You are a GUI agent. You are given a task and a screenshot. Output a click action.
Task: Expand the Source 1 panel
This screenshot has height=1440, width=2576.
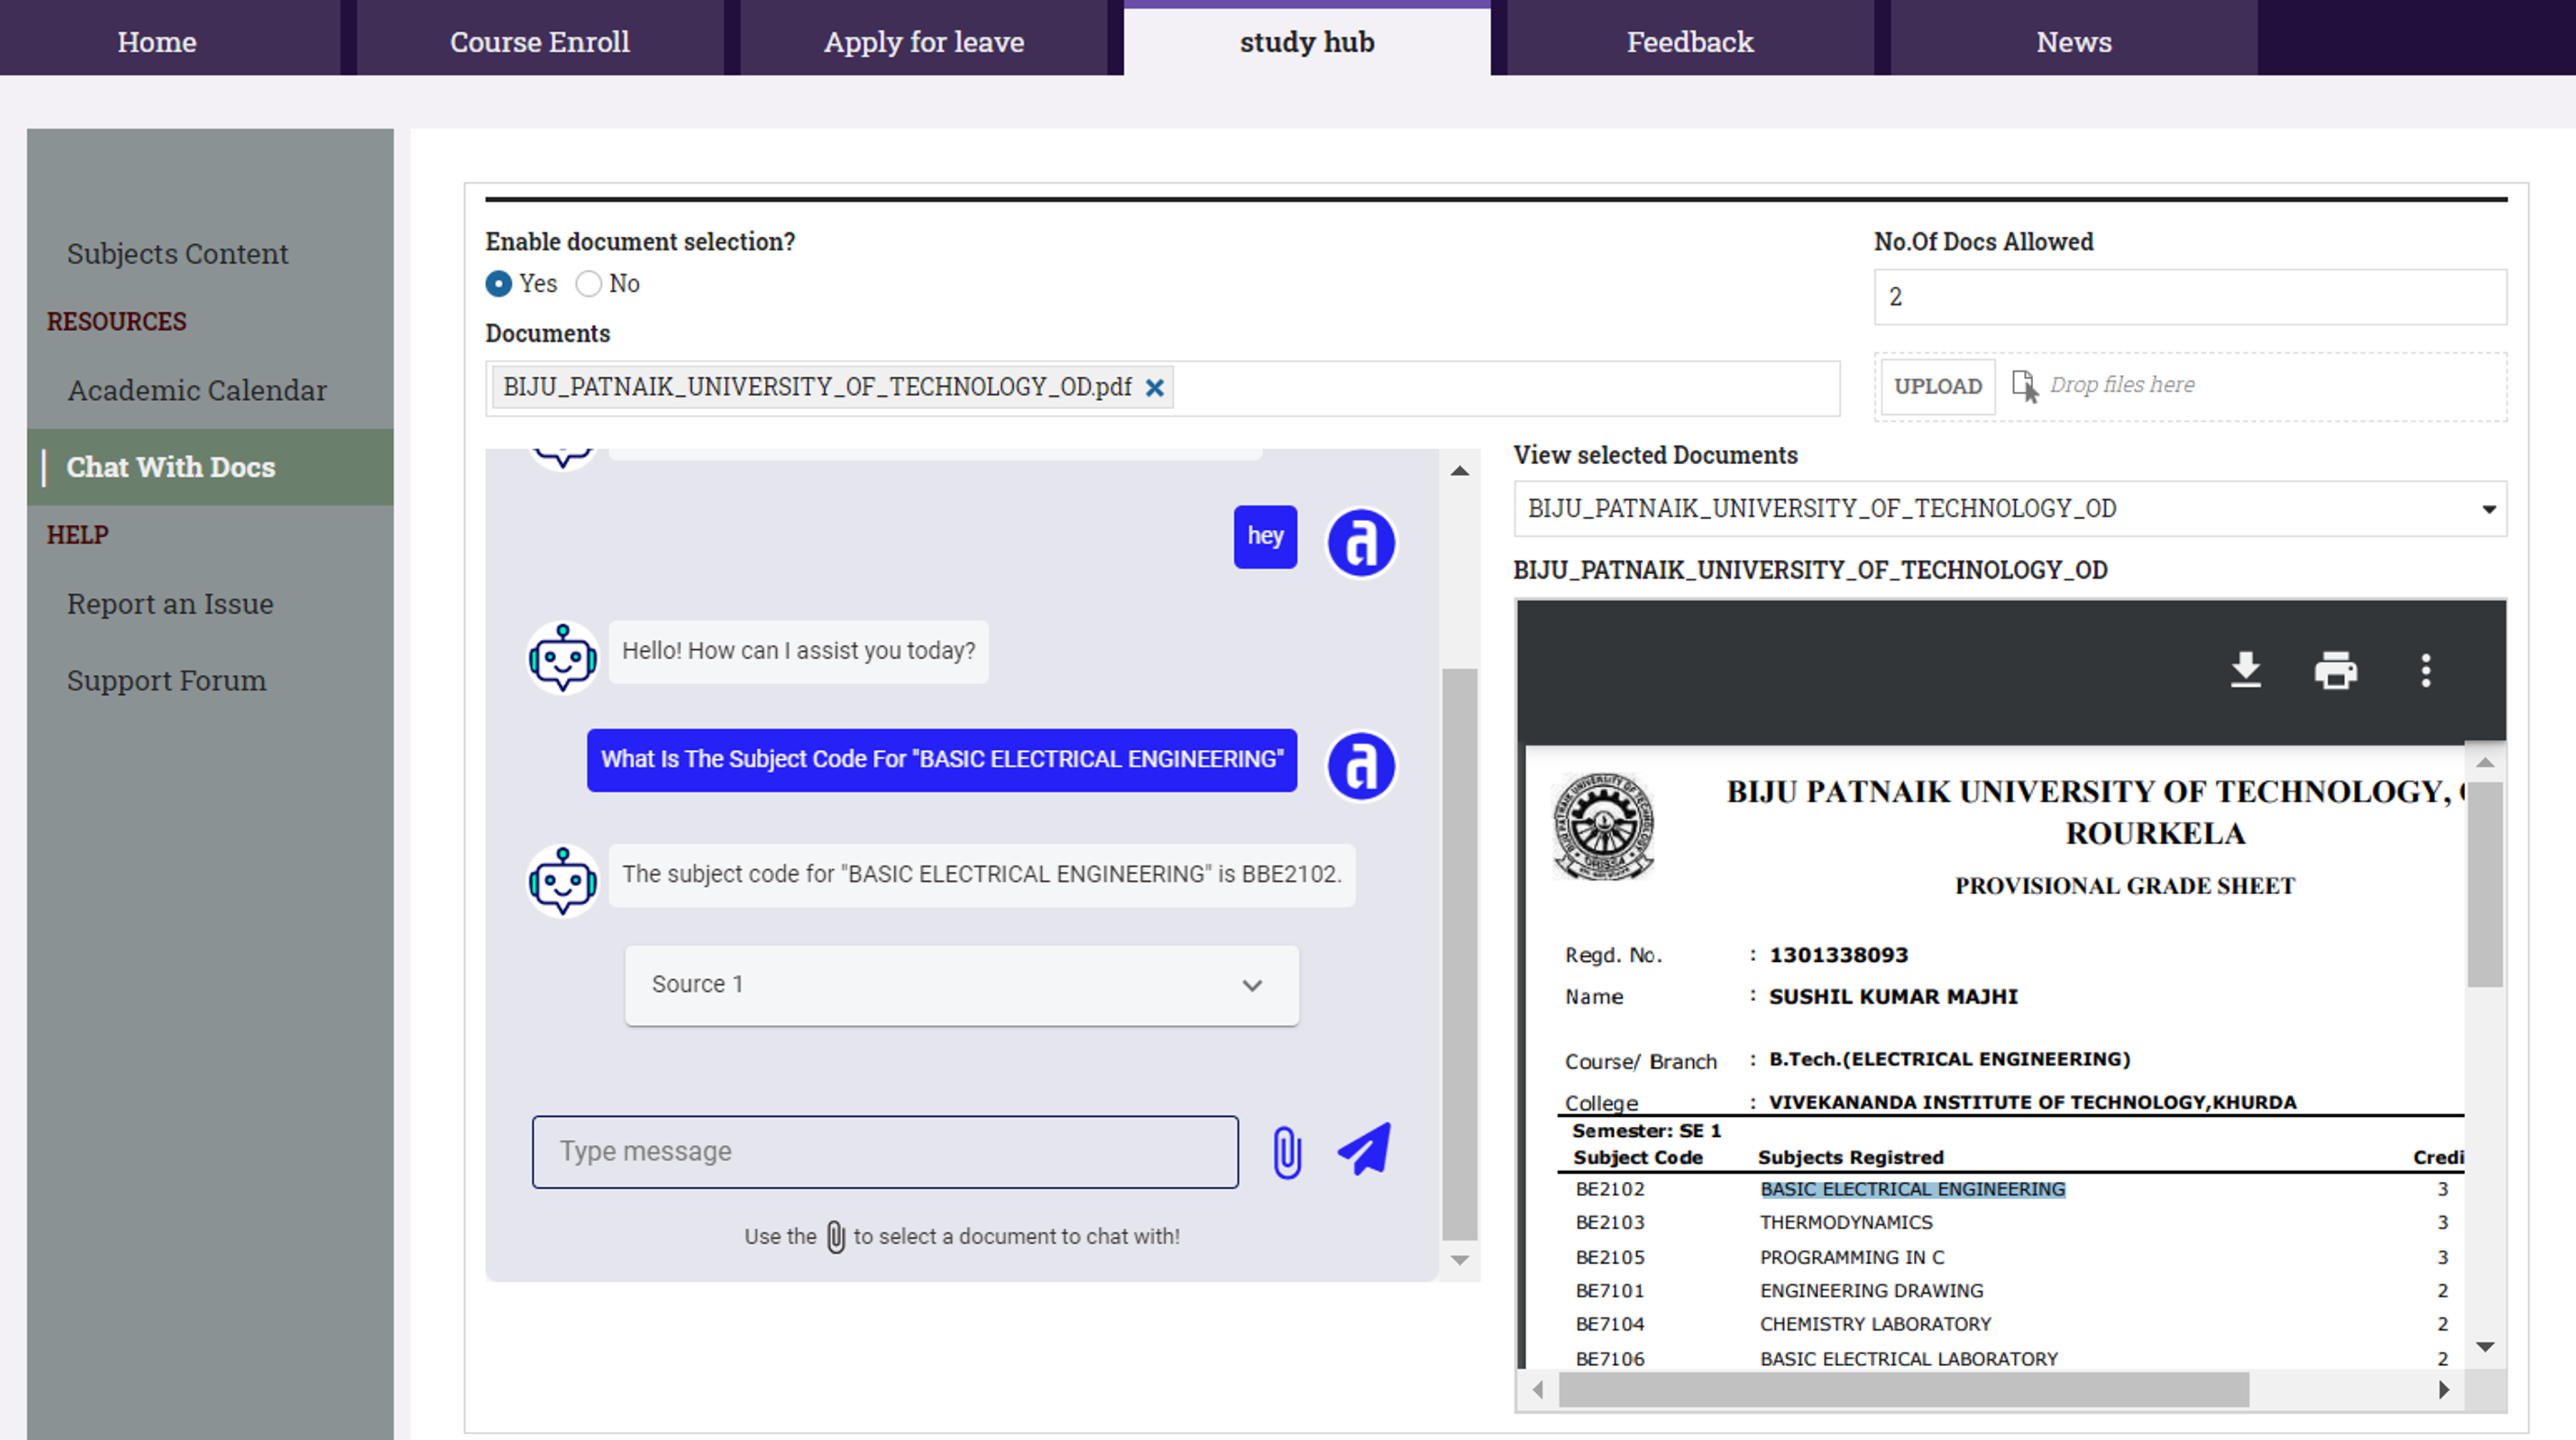(961, 985)
